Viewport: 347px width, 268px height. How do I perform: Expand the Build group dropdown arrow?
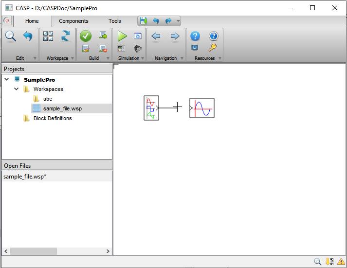pos(108,58)
